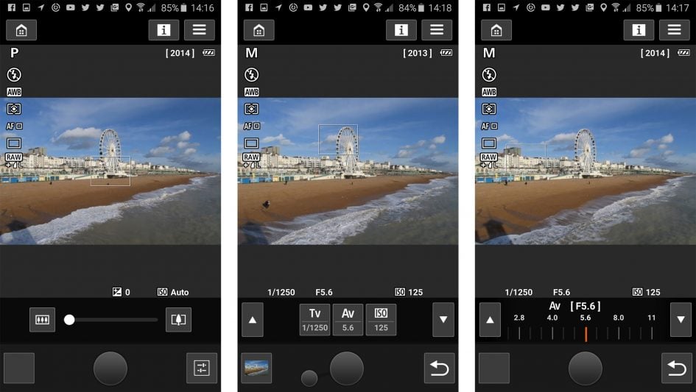Tap the home icon on the left screen

pos(21,30)
